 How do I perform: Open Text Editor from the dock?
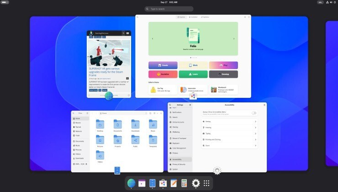click(174, 183)
